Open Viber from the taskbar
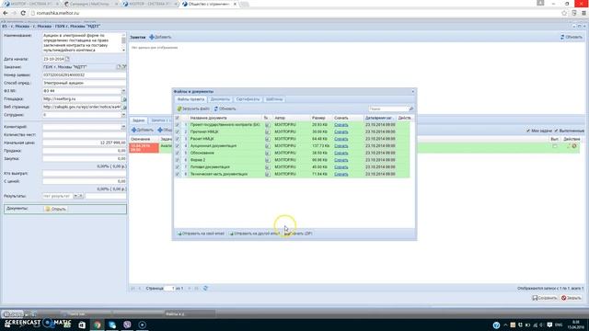Image resolution: width=589 pixels, height=331 pixels. [x=127, y=325]
